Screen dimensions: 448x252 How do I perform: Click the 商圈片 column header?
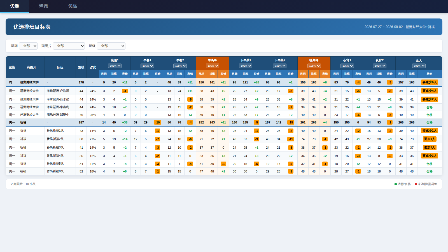click(31, 67)
